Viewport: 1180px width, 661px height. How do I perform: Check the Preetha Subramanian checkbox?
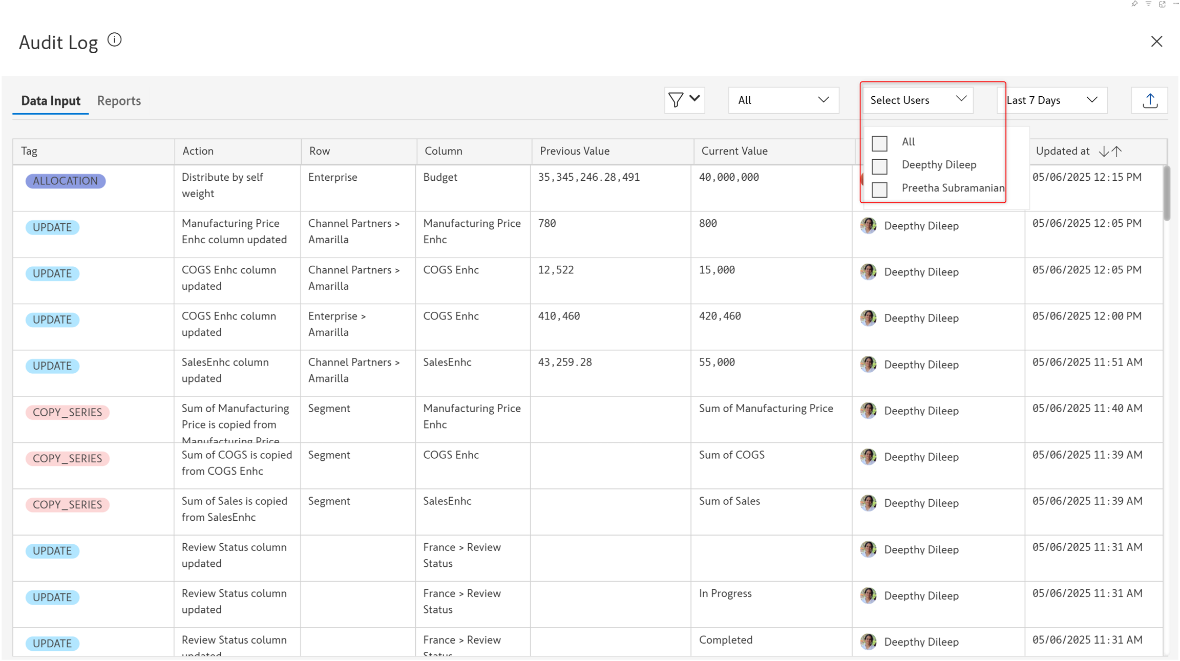[x=879, y=189]
